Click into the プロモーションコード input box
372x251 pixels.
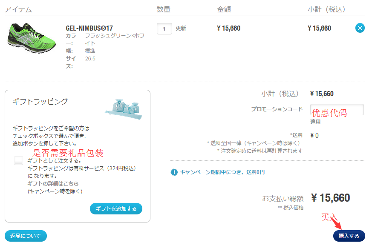(337, 109)
